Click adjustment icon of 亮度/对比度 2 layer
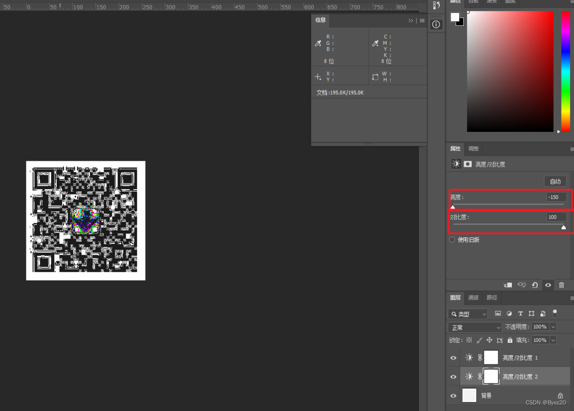Screen dimensions: 574x411 coord(469,377)
